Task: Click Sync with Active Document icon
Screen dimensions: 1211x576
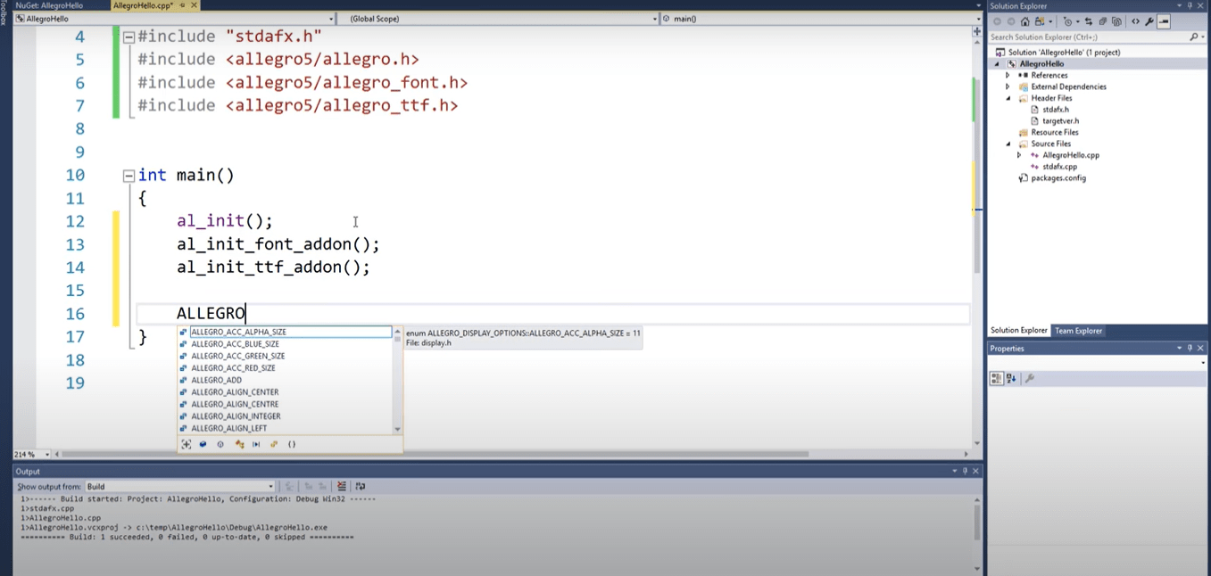Action: [1089, 21]
